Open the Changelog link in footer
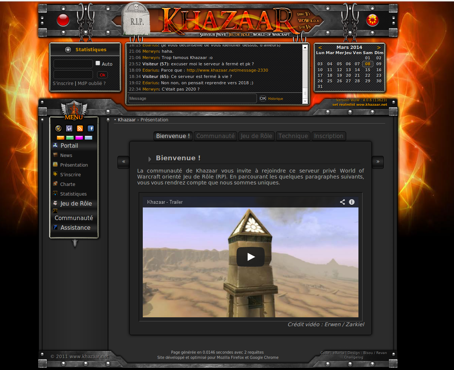This screenshot has height=370, width=454. pyautogui.click(x=354, y=357)
